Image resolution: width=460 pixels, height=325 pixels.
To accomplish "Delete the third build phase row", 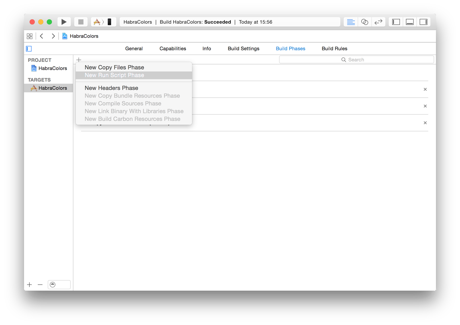I will click(x=425, y=123).
